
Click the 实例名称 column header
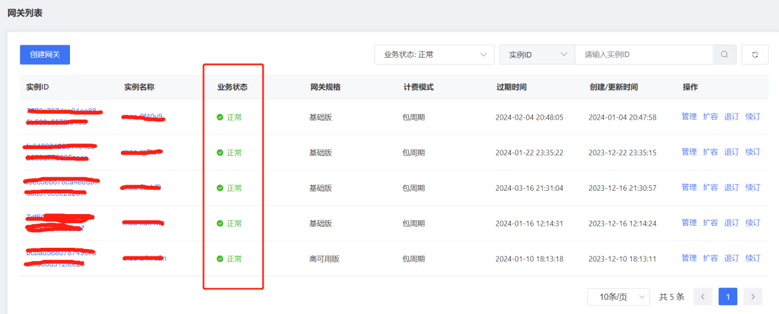point(139,87)
